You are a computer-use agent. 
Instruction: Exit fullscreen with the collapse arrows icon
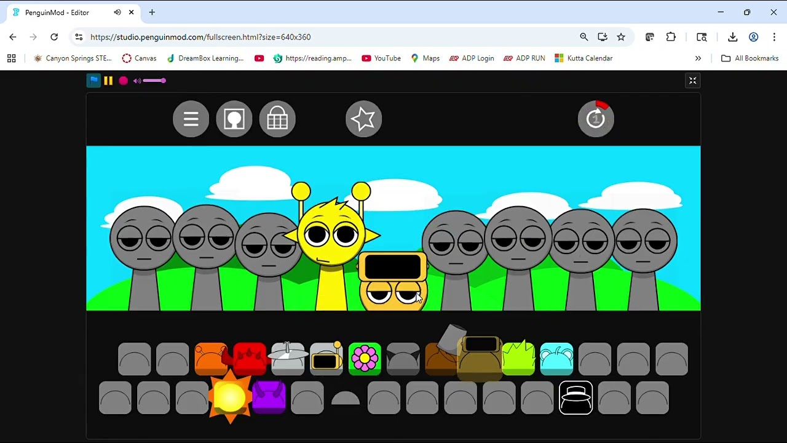[692, 81]
